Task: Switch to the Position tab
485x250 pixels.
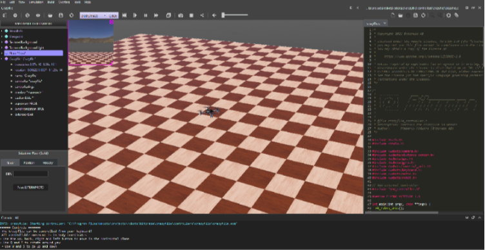Action: (29, 162)
